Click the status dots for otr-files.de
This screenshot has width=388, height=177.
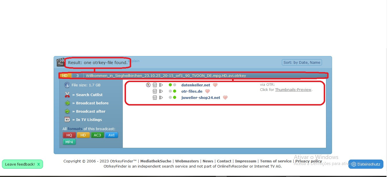(x=172, y=91)
